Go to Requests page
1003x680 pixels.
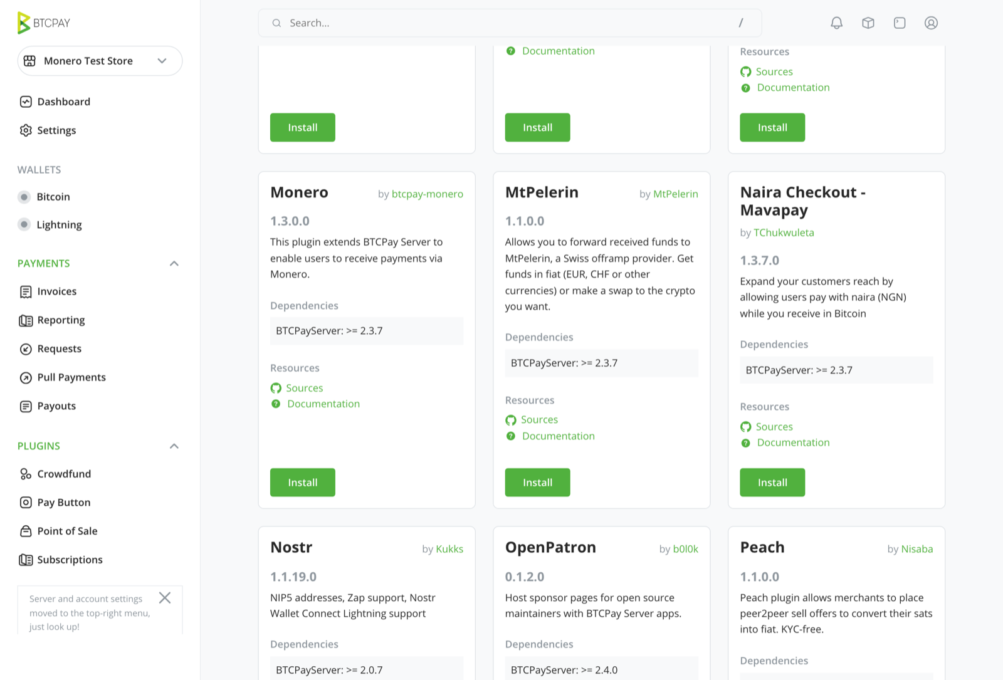[60, 349]
